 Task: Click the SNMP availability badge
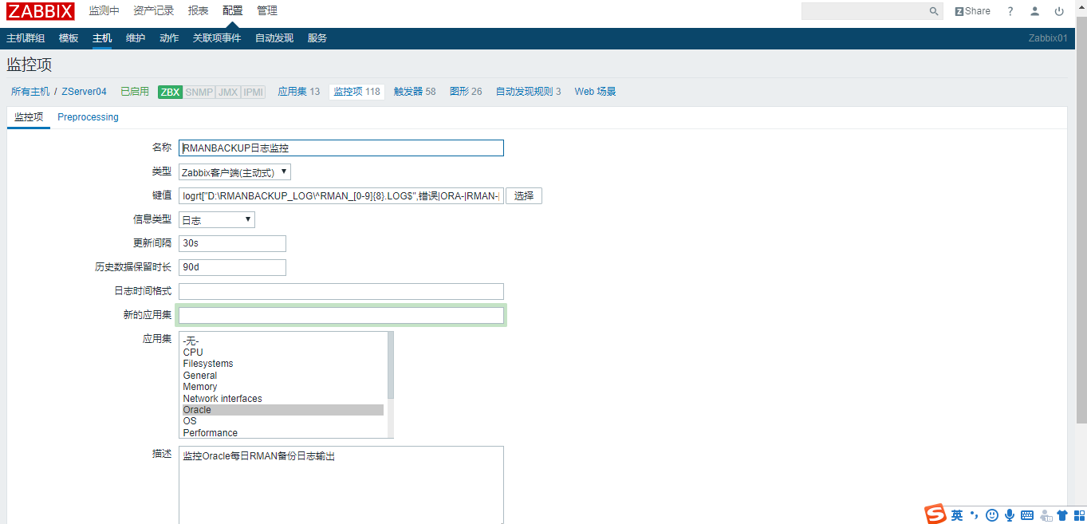pos(199,92)
